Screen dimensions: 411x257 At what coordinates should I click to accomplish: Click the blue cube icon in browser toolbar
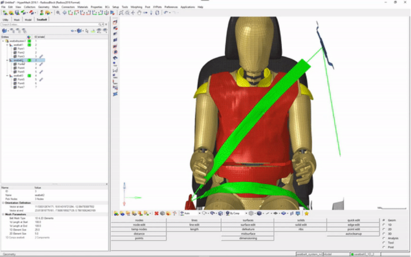click(x=4, y=31)
